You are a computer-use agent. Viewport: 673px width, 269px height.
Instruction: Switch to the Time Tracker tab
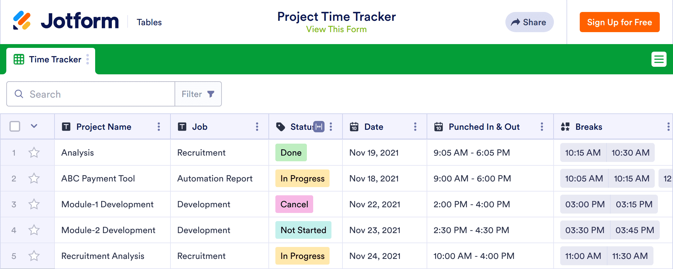click(x=55, y=59)
